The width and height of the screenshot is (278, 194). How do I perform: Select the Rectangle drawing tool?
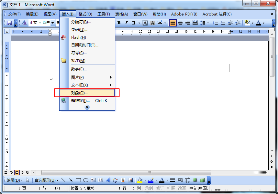(78, 180)
